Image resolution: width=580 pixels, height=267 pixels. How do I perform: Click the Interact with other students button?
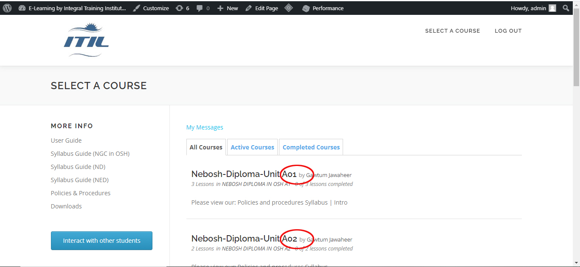click(101, 241)
